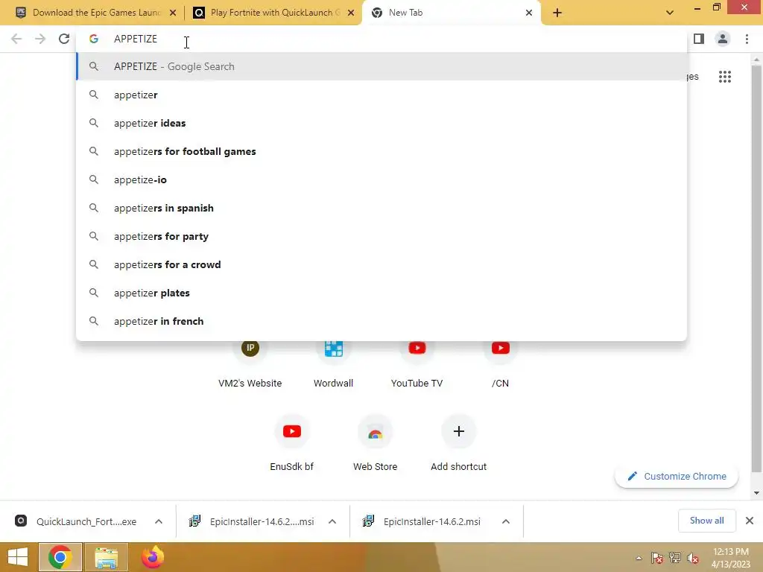Image resolution: width=763 pixels, height=572 pixels.
Task: Show hidden system tray icons
Action: (639, 559)
